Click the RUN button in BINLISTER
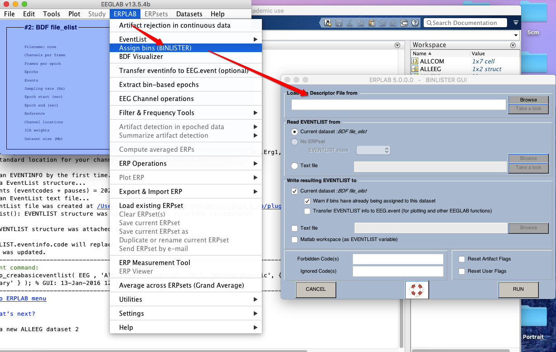 point(518,289)
